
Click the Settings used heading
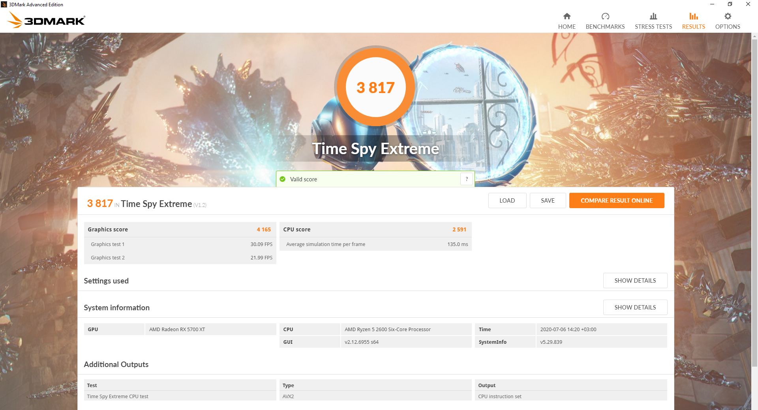tap(106, 281)
